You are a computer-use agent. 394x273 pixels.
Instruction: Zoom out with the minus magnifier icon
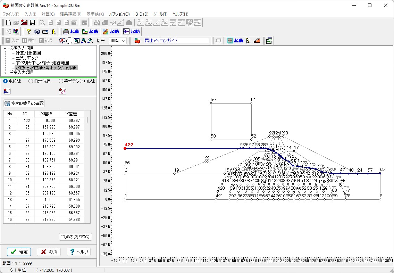coord(91,41)
